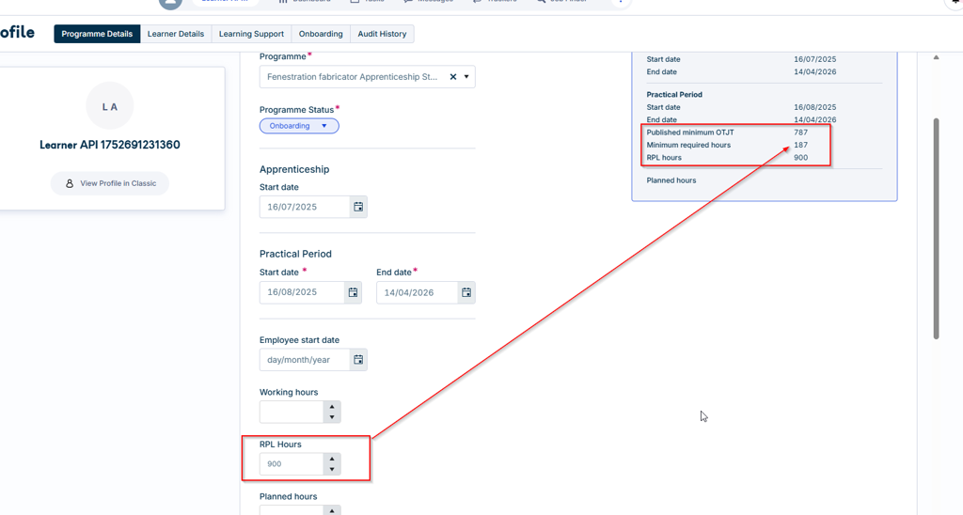Decrease Working hours with down arrow
Screen dimensions: 963x515
click(x=332, y=417)
